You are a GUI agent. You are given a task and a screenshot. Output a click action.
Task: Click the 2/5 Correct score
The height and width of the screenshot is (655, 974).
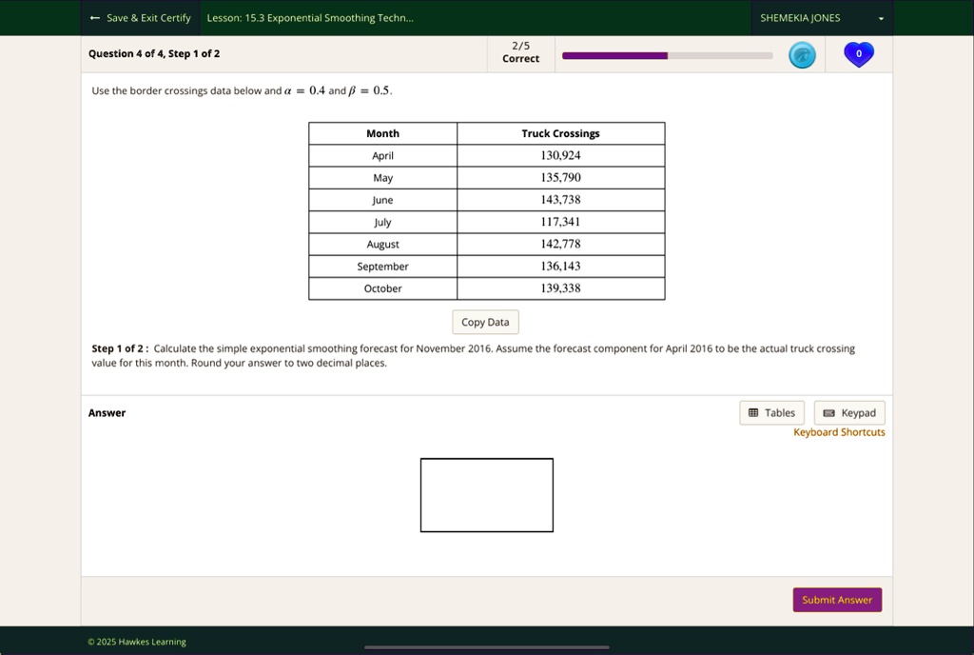click(520, 52)
